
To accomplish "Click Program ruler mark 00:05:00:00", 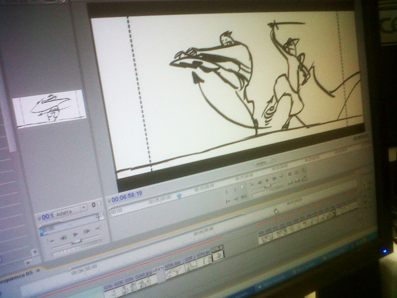I will point(159,200).
